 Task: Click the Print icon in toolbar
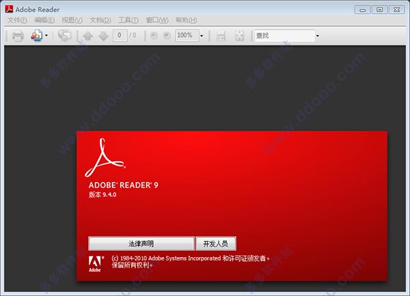18,36
